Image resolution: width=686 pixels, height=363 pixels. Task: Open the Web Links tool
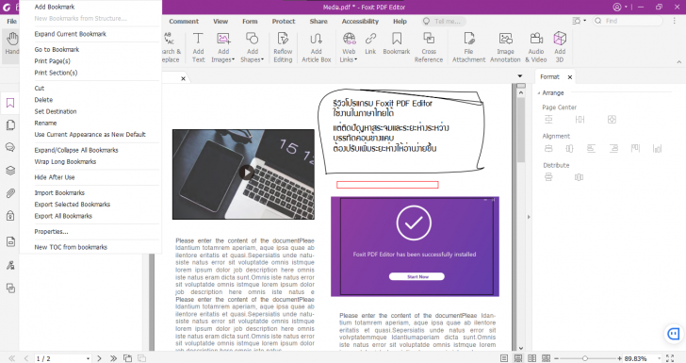(349, 47)
